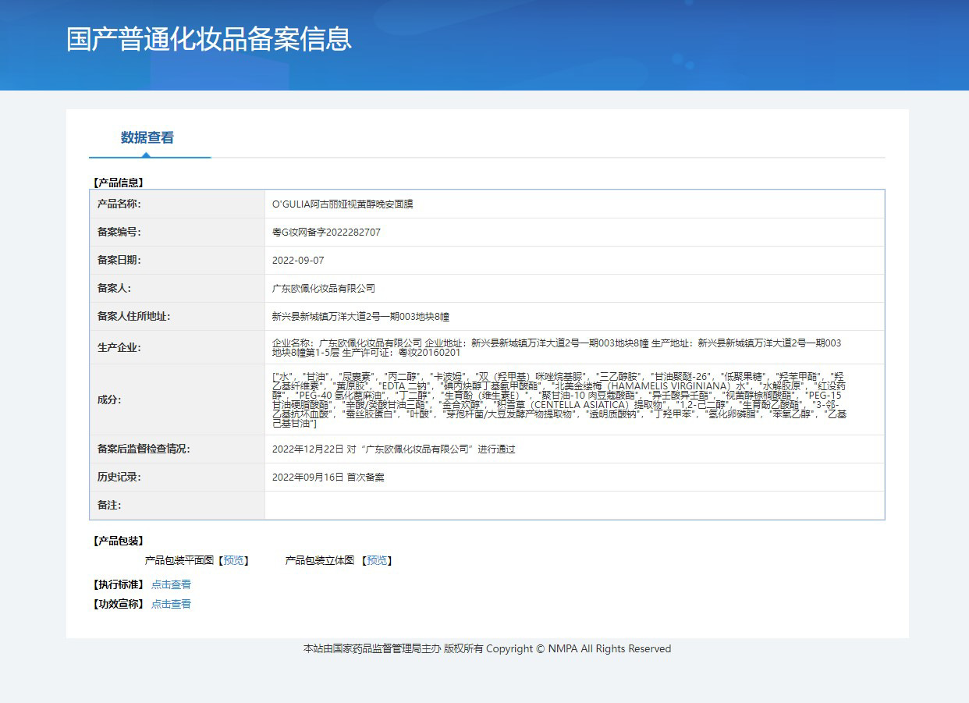The height and width of the screenshot is (703, 969).
Task: Select address 新兴县新城镇万洋大道2号一期003地块8幢
Action: [360, 317]
